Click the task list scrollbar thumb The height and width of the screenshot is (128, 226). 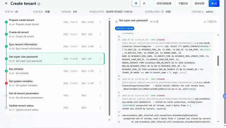point(109,68)
